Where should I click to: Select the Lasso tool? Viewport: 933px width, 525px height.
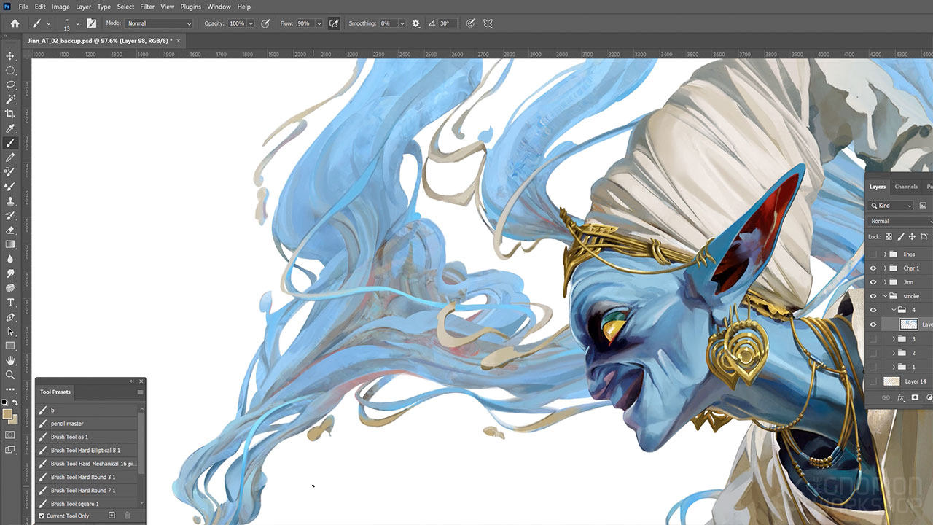tap(10, 85)
